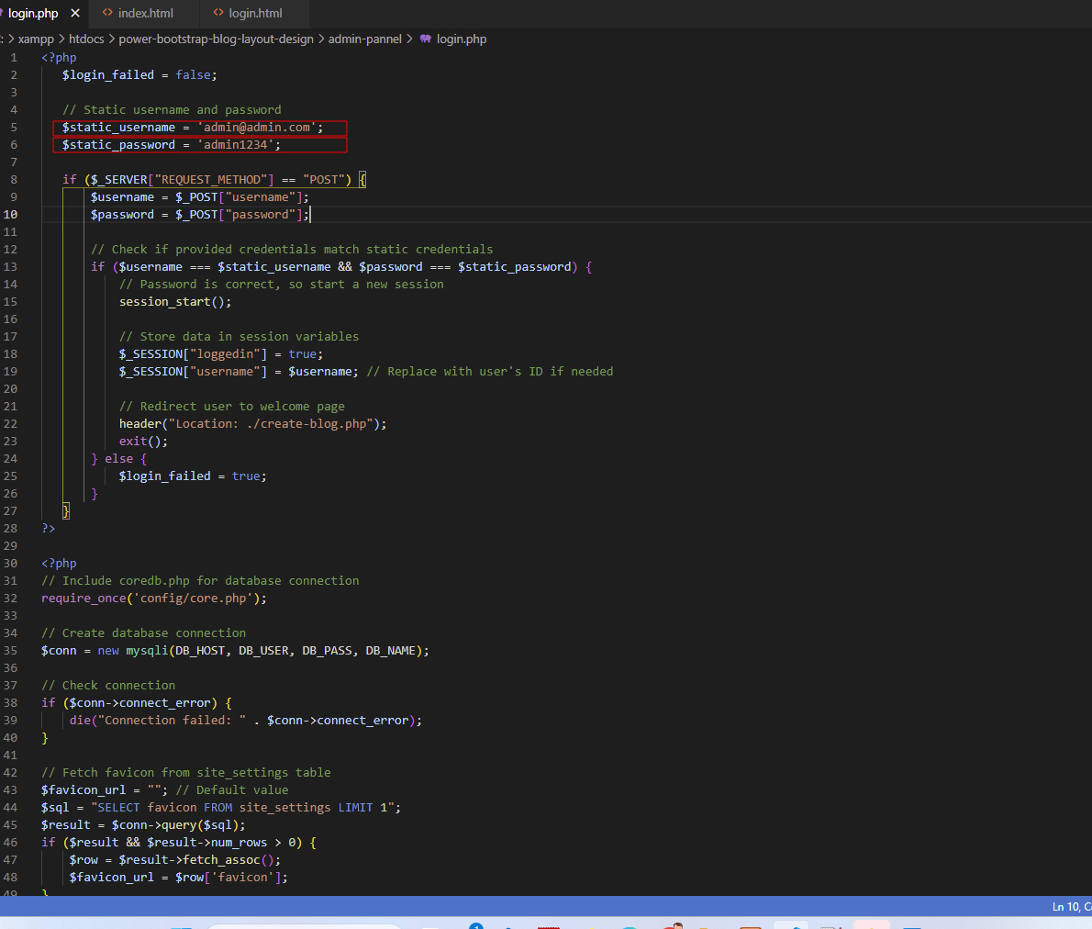Click the highlighted opening brace on line 8
Screen dimensions: 1092x929
point(362,180)
